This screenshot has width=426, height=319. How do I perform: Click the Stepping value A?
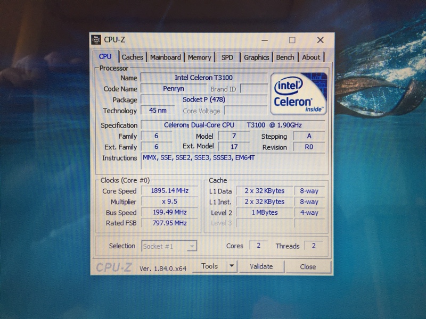click(309, 136)
